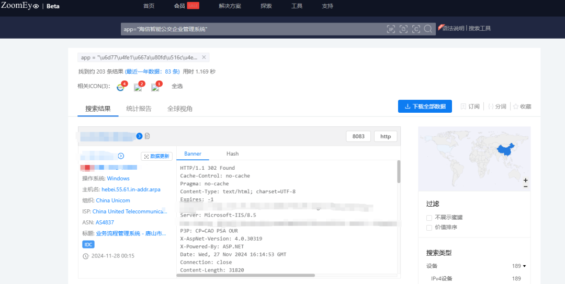Viewport: 565px width, 284px height.
Task: Enable 不展示蜜罐 checkbox
Action: point(429,218)
